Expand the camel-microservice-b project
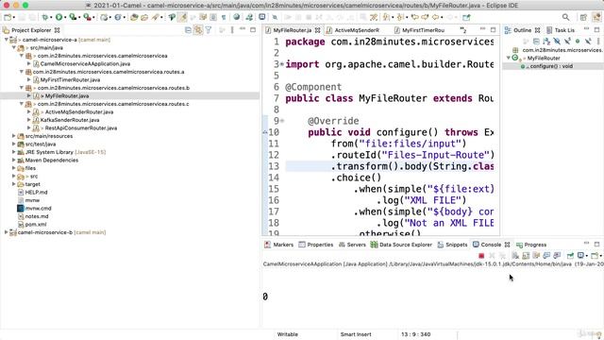This screenshot has height=340, width=604. [7, 232]
